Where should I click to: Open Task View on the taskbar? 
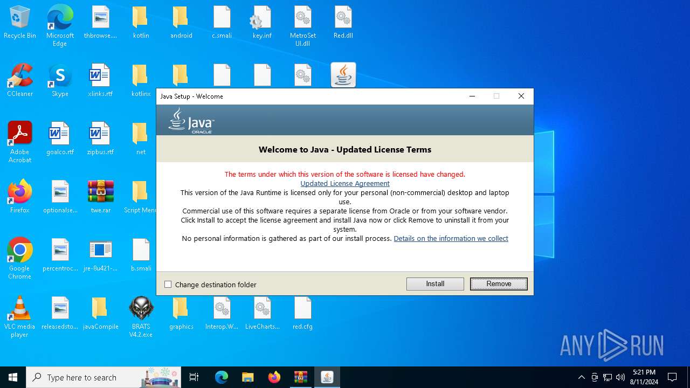194,377
